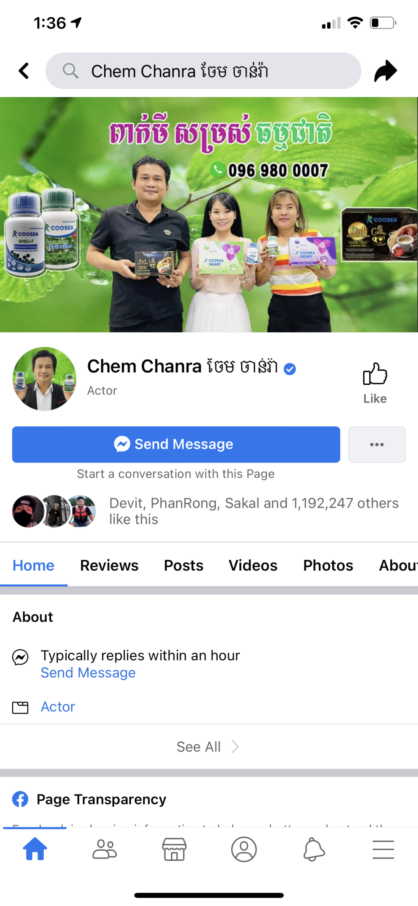Image resolution: width=418 pixels, height=906 pixels.
Task: Open the Marketplace storefront icon
Action: 174,849
